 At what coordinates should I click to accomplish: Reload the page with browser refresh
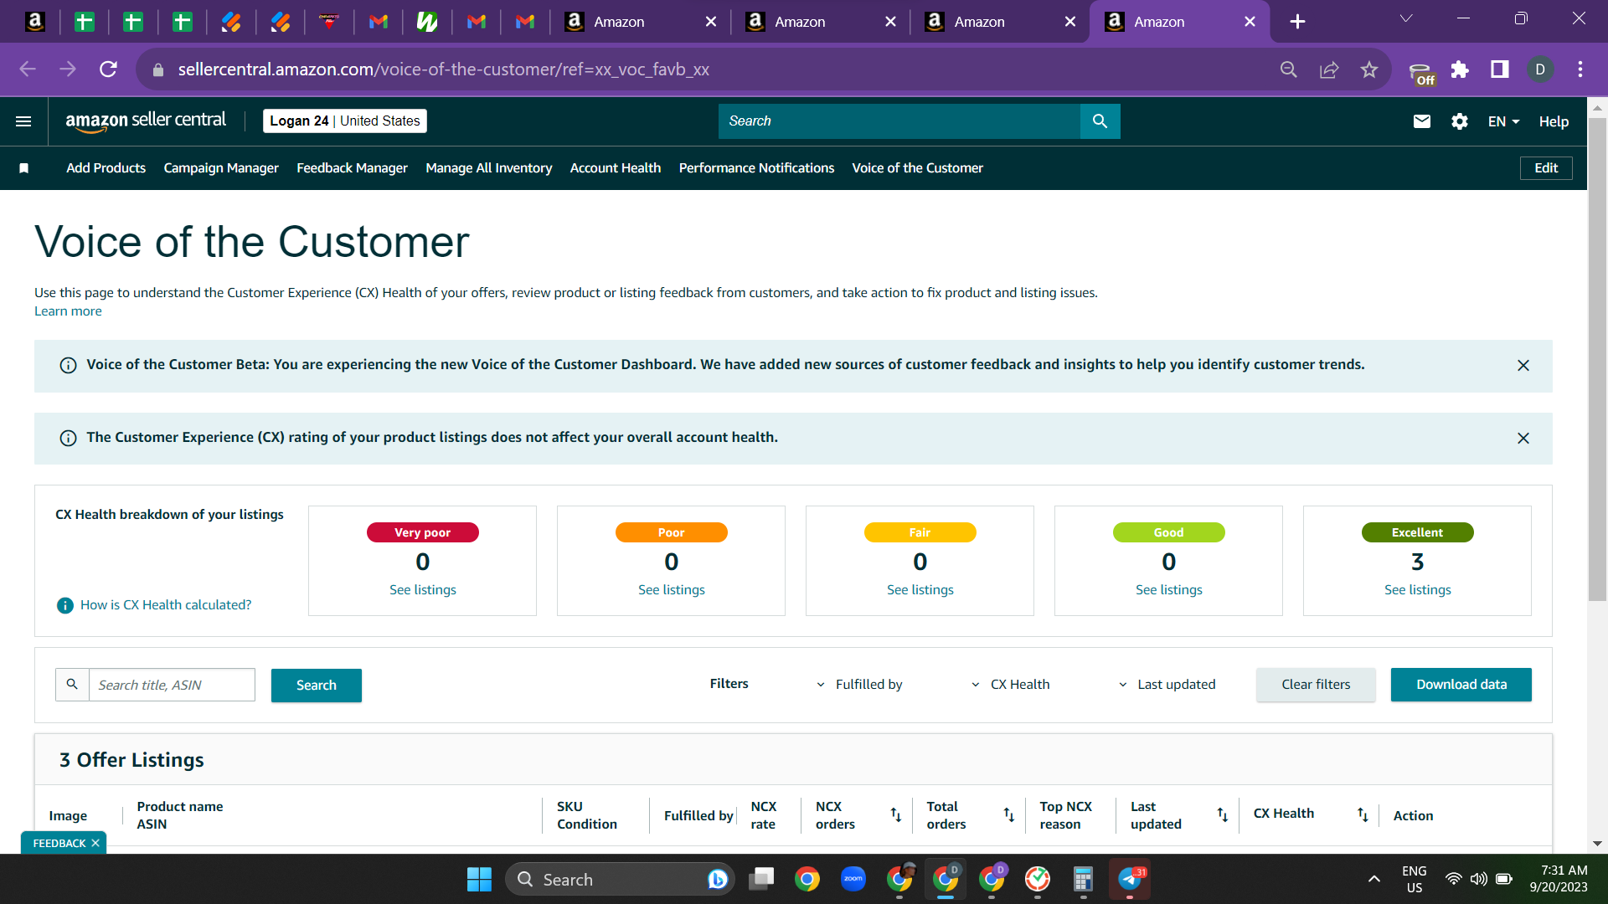(108, 69)
